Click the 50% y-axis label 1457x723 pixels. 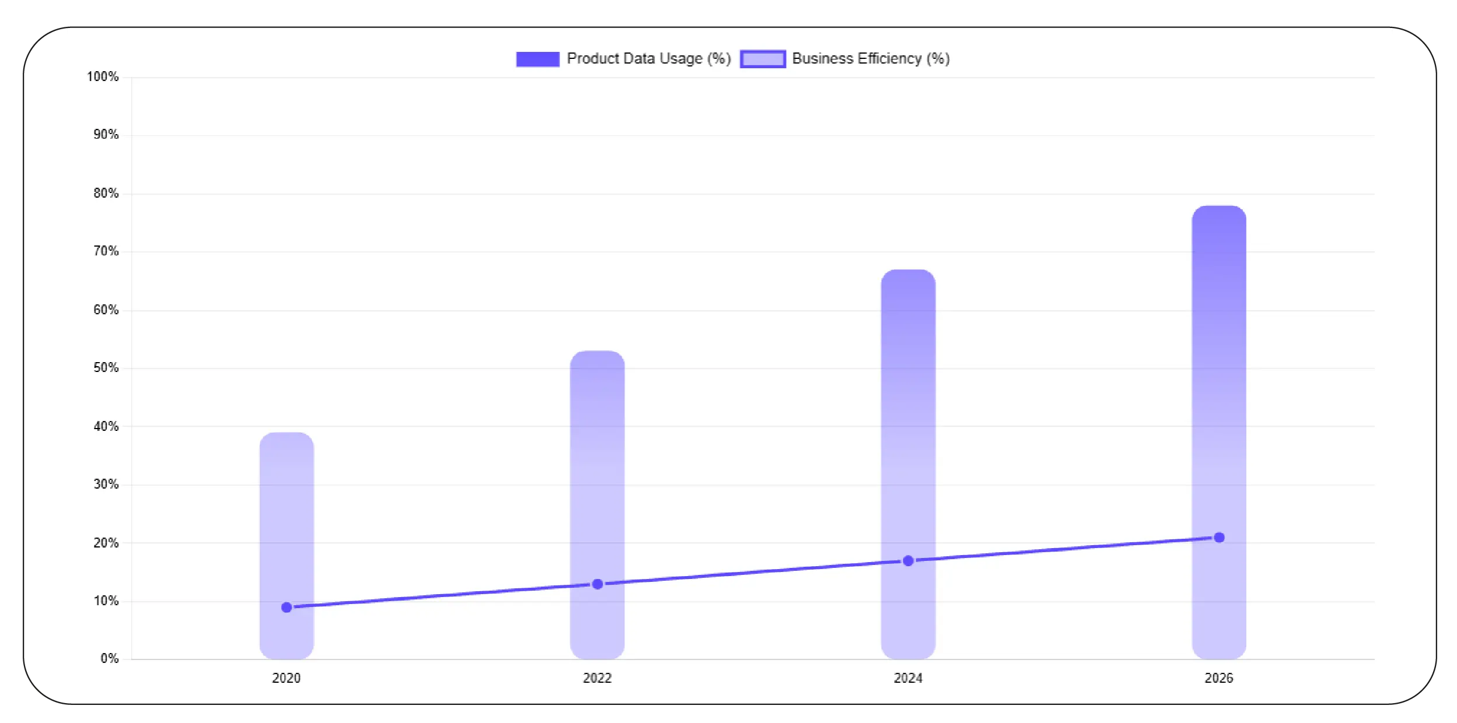[x=106, y=367]
